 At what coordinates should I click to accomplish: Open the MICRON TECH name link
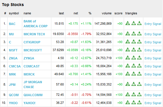click(x=34, y=34)
